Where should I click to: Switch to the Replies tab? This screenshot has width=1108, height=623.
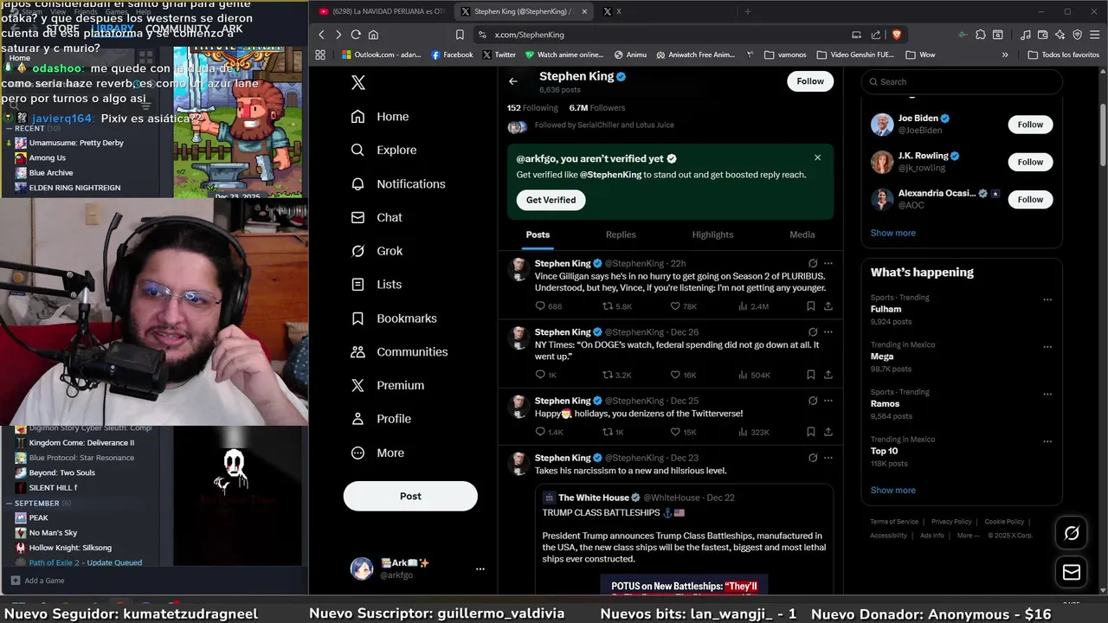click(x=621, y=234)
